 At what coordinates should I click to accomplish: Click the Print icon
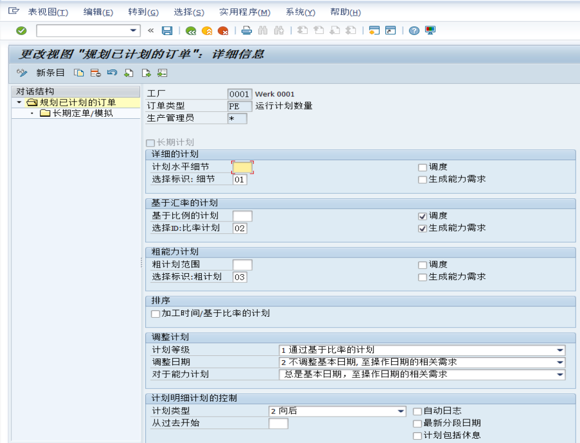247,31
